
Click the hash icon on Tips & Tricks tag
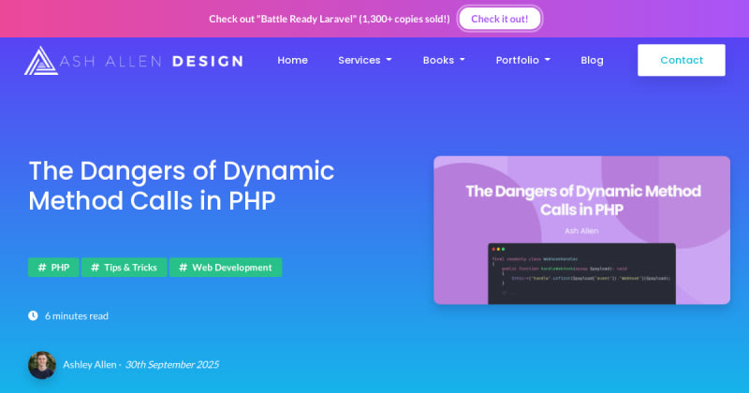pyautogui.click(x=95, y=268)
